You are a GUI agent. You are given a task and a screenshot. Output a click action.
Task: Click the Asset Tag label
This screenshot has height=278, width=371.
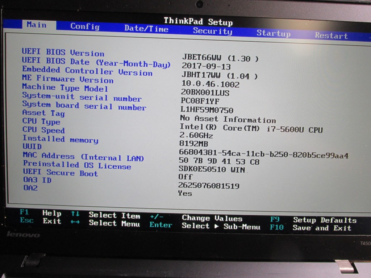[x=43, y=113]
